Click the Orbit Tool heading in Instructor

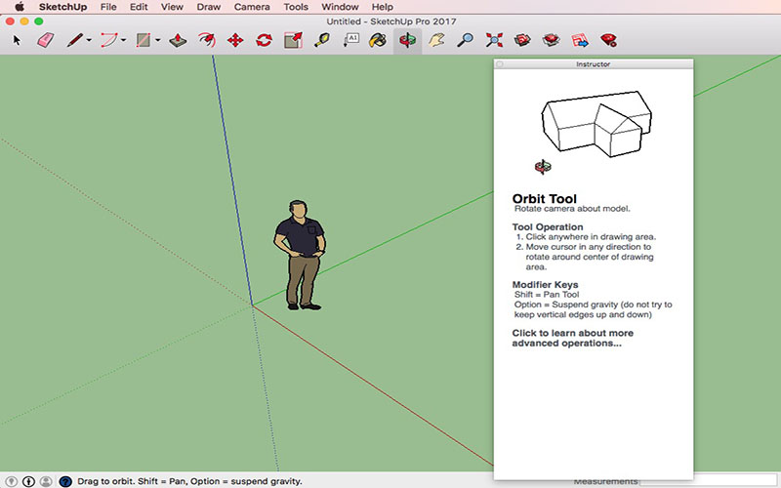point(545,199)
